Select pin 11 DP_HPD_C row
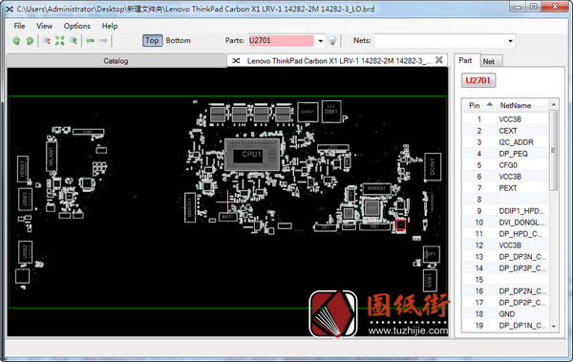This screenshot has height=362, width=573. pos(506,234)
